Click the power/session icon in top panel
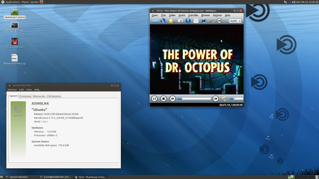This screenshot has width=319, height=179. tap(317, 2)
